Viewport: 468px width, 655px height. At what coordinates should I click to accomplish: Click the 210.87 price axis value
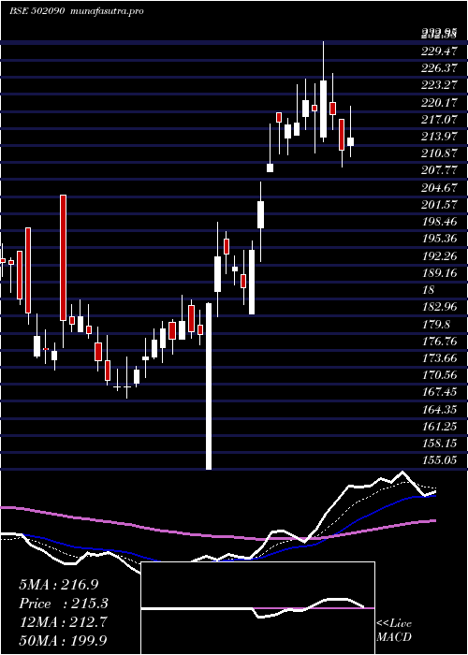[x=440, y=154]
